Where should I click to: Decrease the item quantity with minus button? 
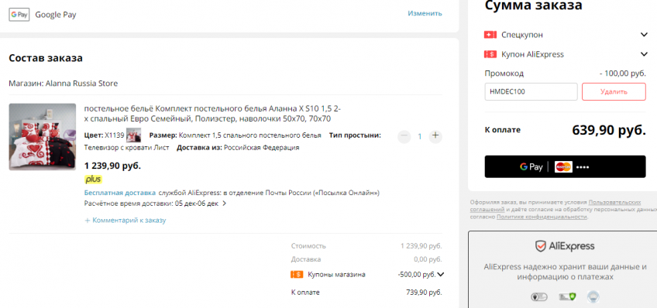pos(404,136)
